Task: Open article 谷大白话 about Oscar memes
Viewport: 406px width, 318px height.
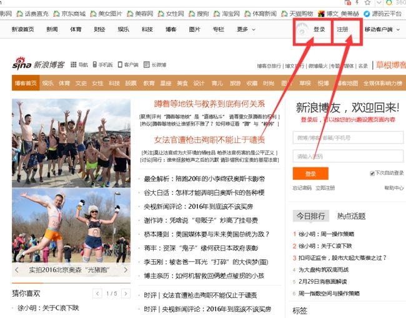Action: 204,192
